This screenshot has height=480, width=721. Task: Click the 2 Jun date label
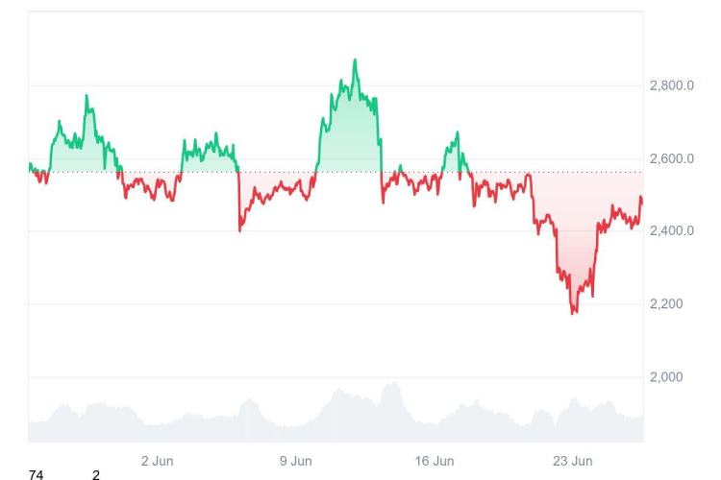click(x=157, y=461)
